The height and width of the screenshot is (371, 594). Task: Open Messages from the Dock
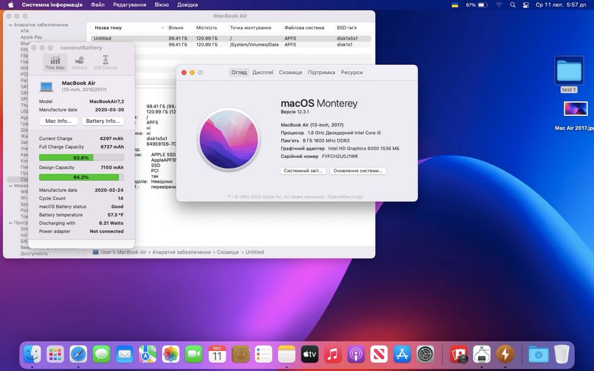(x=102, y=354)
